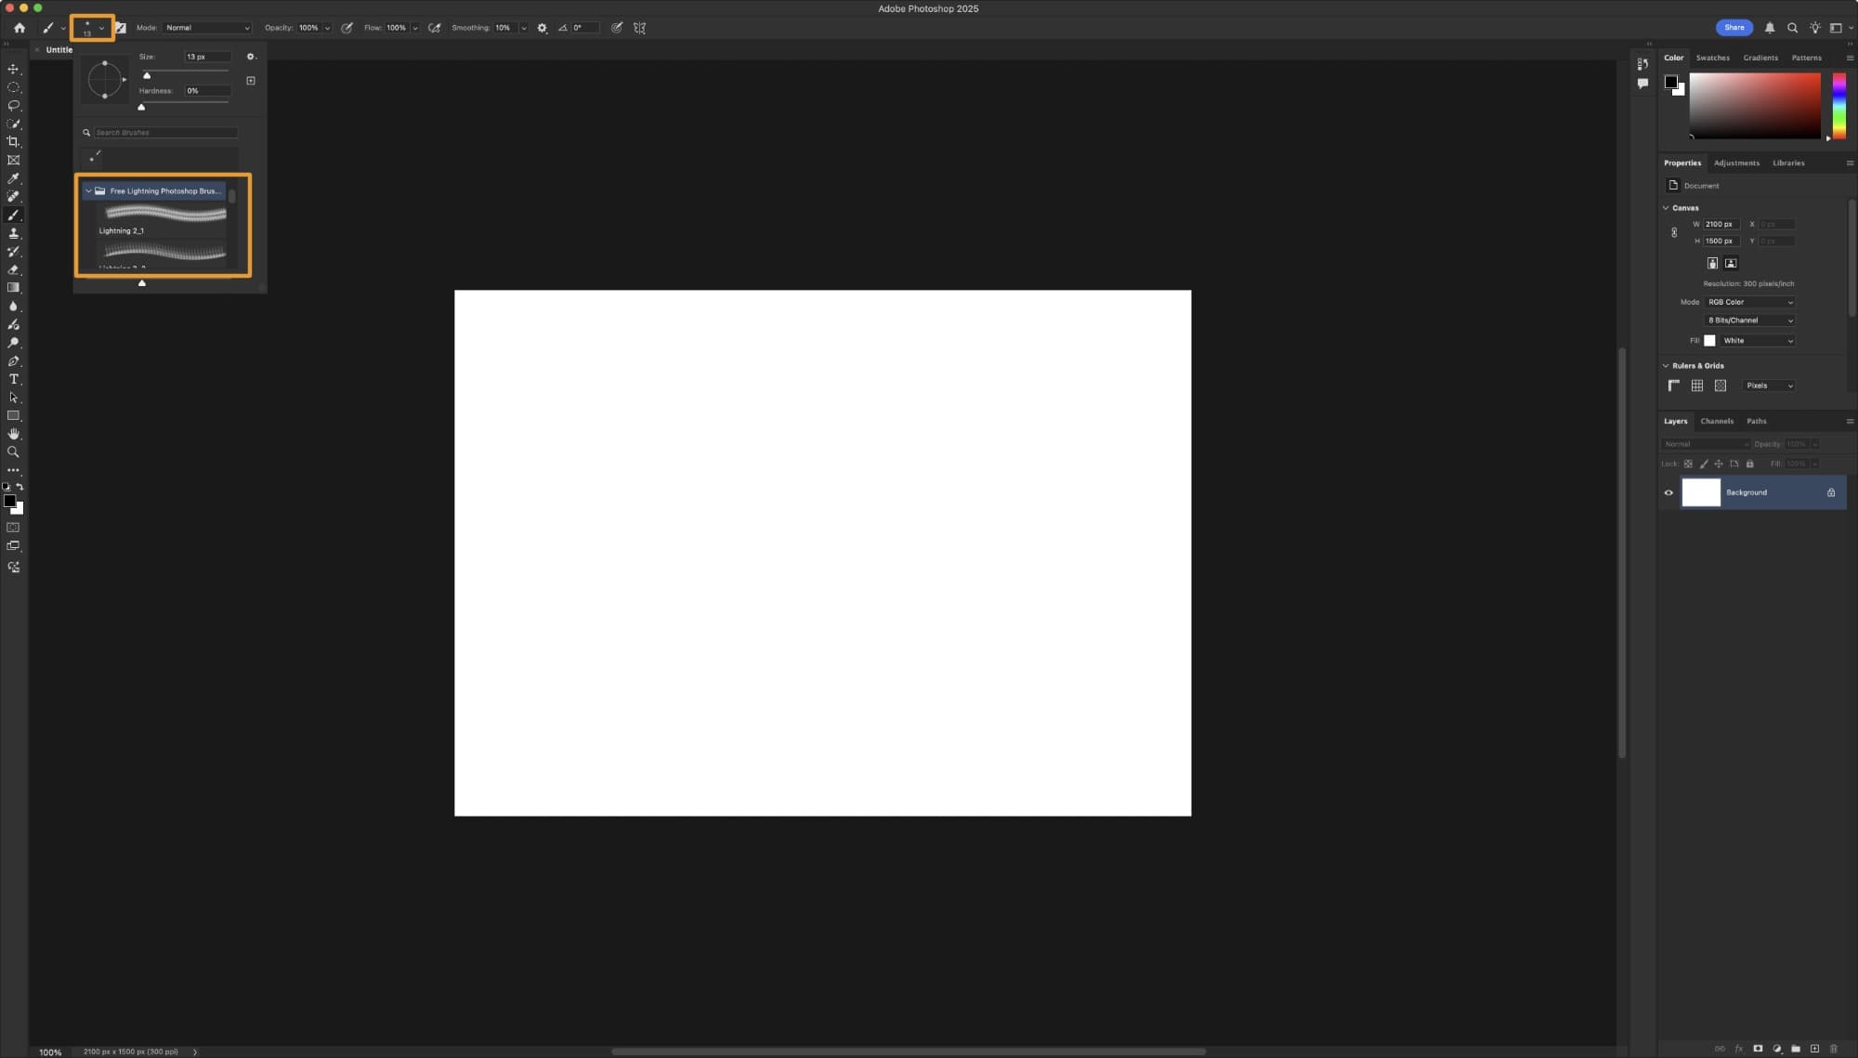Select the Clone Stamp tool
Viewport: 1858px width, 1058px height.
pos(13,233)
